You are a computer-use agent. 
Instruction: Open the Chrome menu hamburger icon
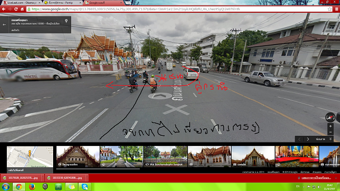tap(336, 9)
